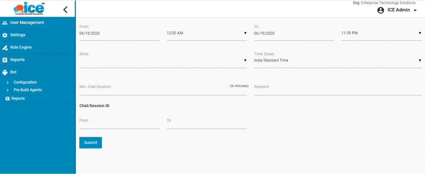Expand the Pre Build Agents submenu
The height and width of the screenshot is (177, 429).
coord(8,90)
